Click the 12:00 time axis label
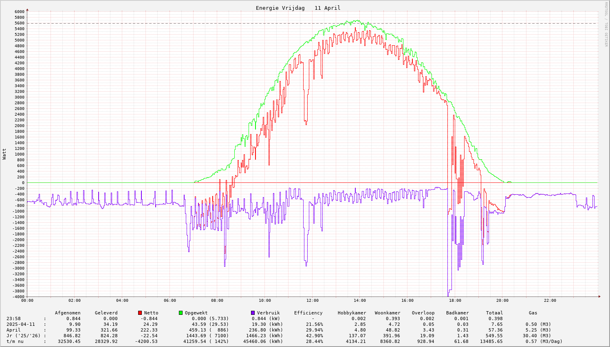The width and height of the screenshot is (610, 347). point(312,301)
